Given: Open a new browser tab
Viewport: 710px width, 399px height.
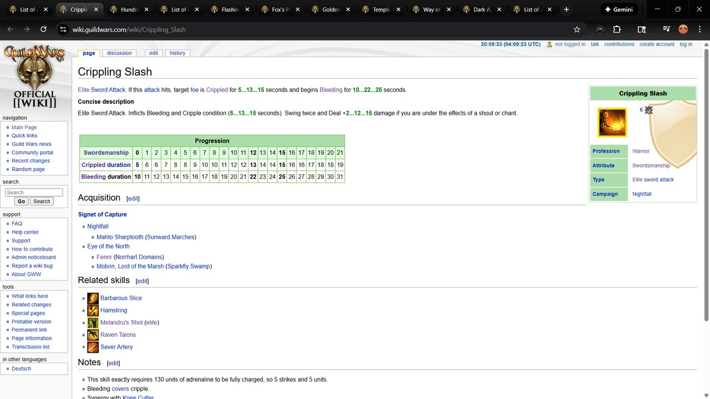Looking at the screenshot, I should click(x=566, y=9).
